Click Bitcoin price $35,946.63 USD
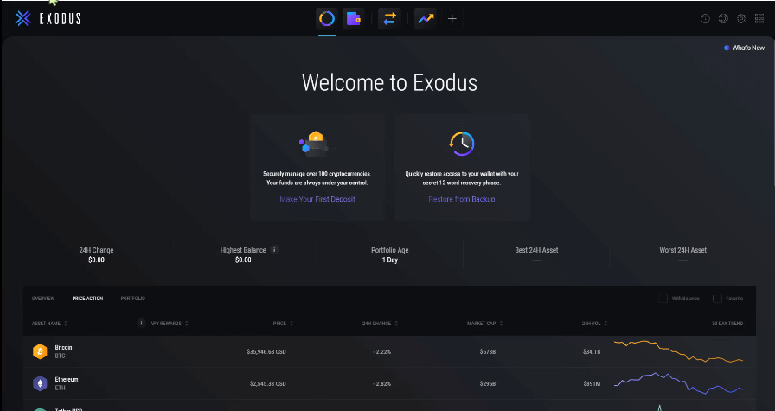The width and height of the screenshot is (775, 411). click(266, 351)
